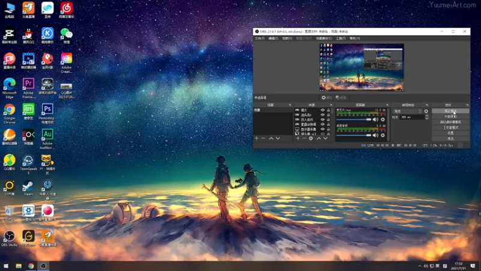Adjust the Desktop Audio volume slider

coord(354,135)
